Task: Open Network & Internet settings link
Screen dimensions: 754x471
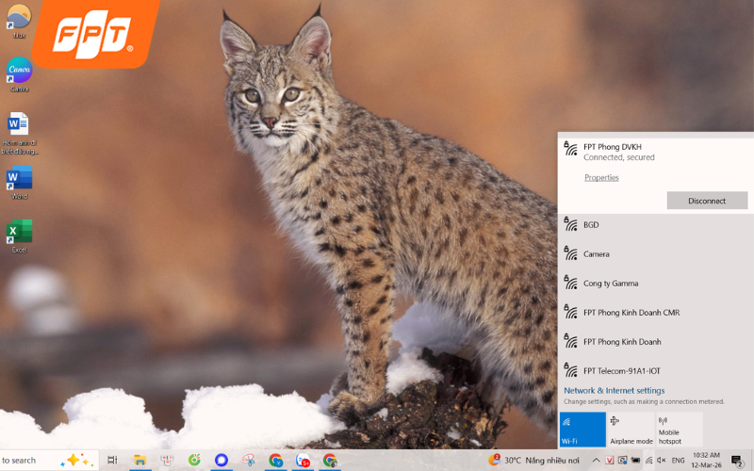Action: tap(615, 391)
